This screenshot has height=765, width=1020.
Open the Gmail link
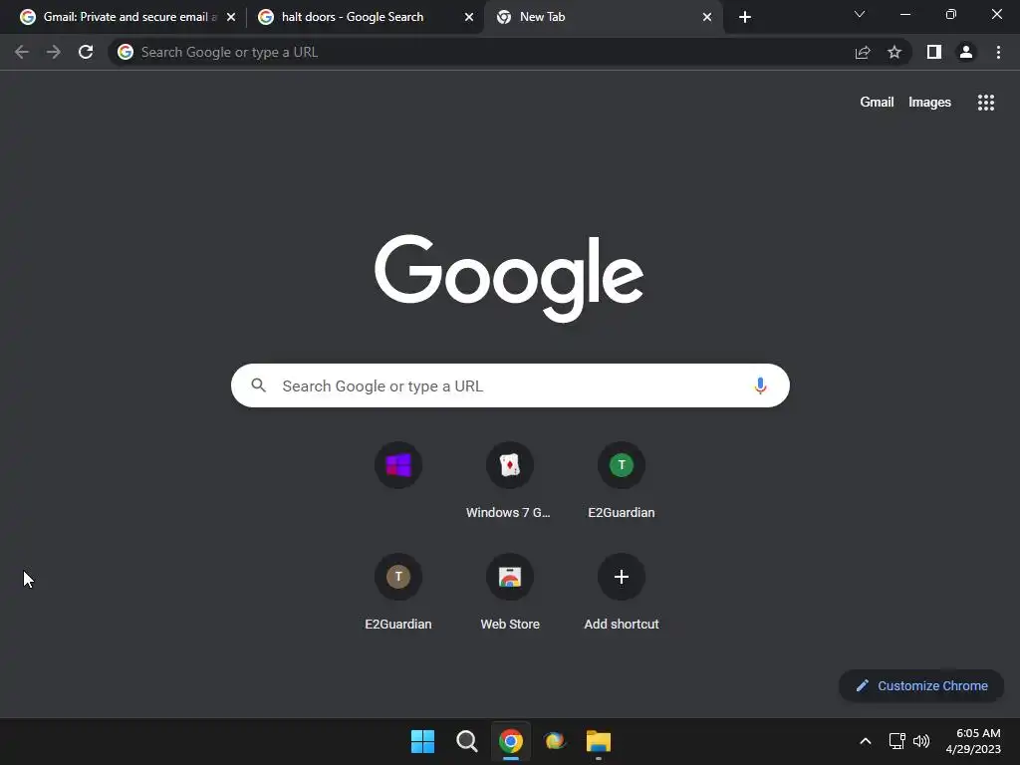(877, 103)
